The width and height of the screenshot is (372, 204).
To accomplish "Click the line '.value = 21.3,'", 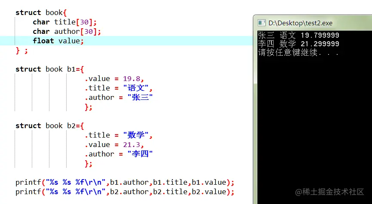I will coord(114,145).
